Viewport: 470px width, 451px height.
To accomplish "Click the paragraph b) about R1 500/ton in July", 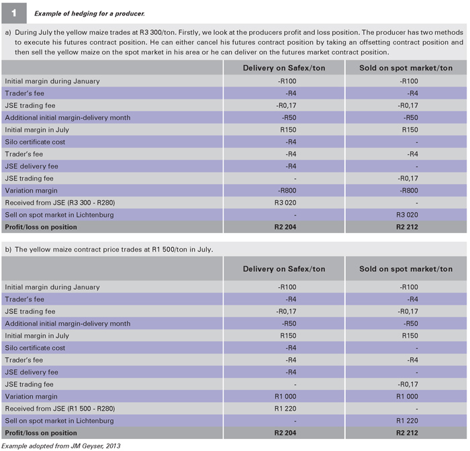I will [109, 249].
